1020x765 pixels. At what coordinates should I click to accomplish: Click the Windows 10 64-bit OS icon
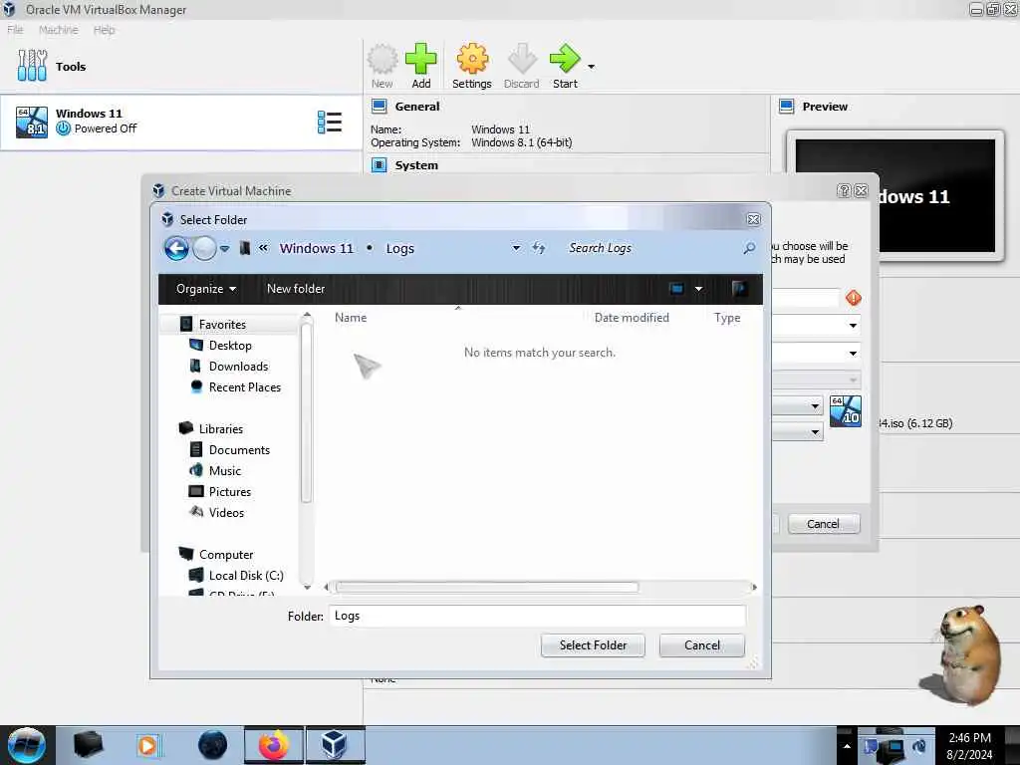click(x=846, y=411)
